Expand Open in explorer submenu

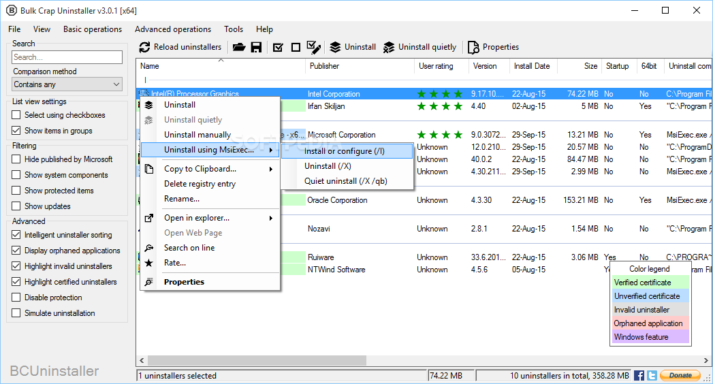[x=210, y=218]
